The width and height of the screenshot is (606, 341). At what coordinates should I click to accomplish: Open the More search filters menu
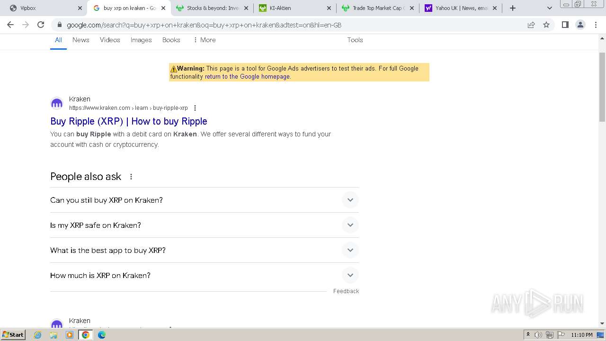click(x=204, y=40)
